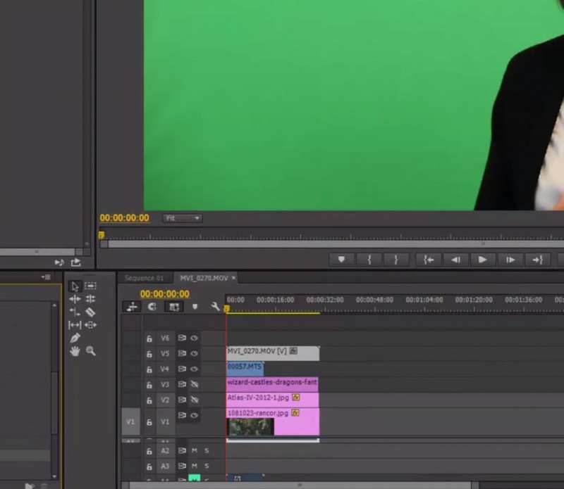The image size is (564, 489).
Task: Select the Zoom magnifier tool
Action: [x=90, y=351]
